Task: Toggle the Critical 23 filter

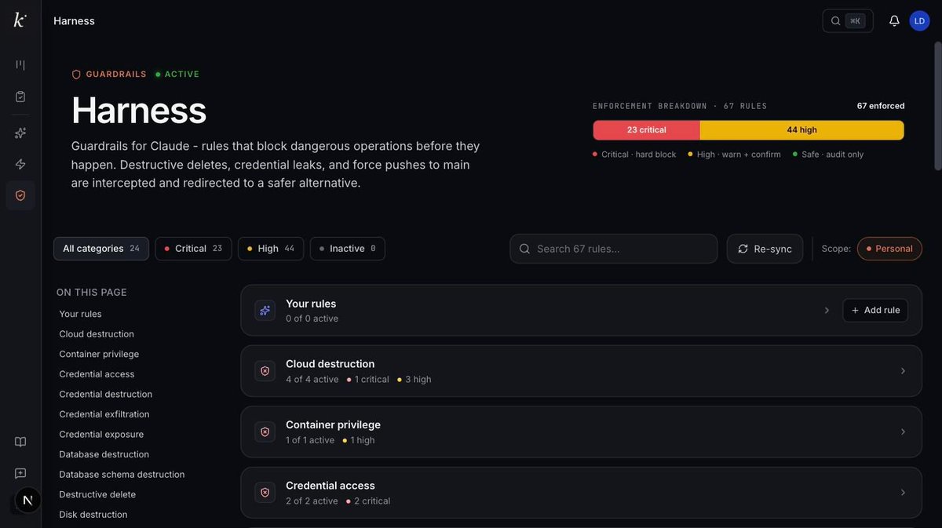Action: [x=193, y=249]
